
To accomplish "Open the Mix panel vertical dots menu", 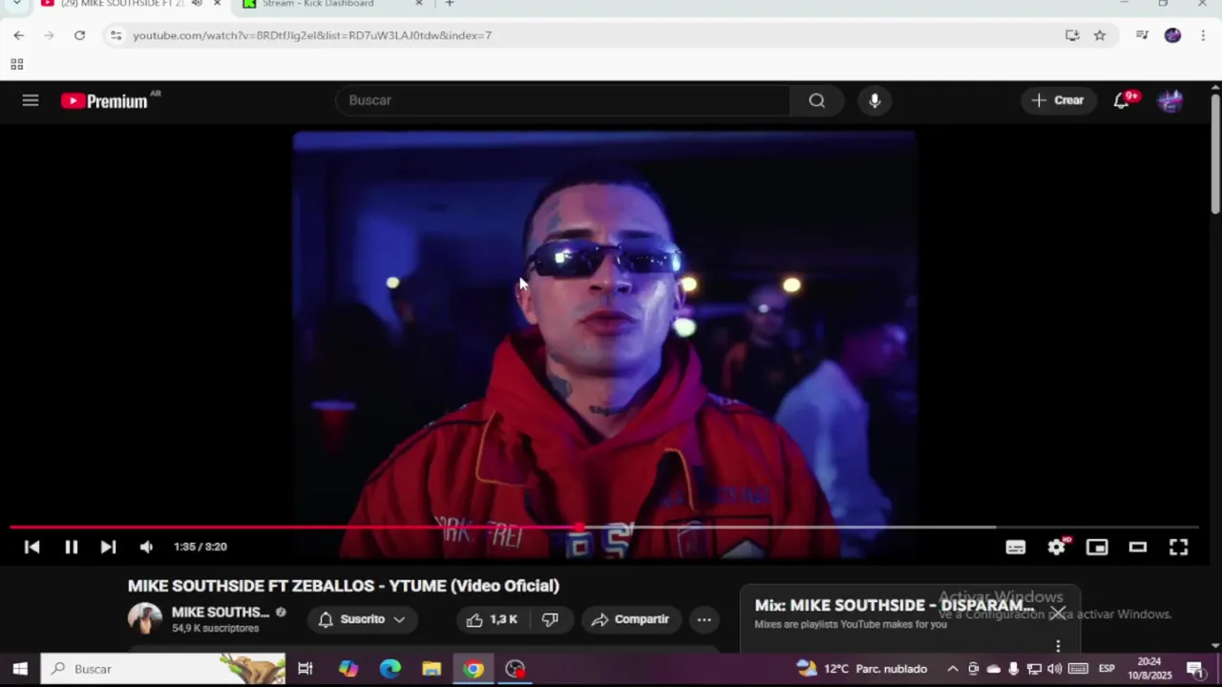I will [x=1058, y=646].
